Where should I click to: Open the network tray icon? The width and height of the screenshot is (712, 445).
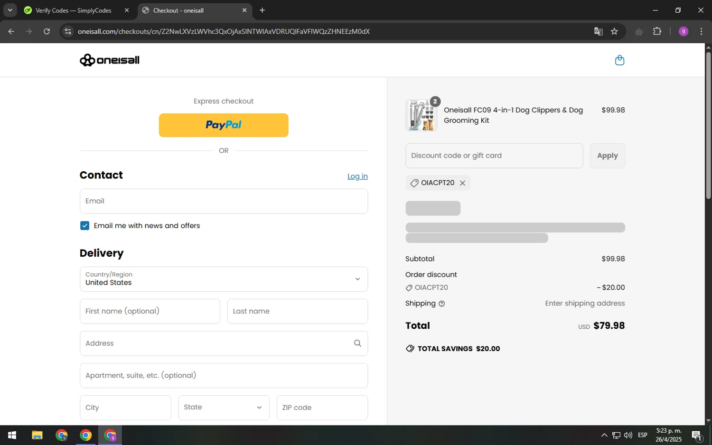pyautogui.click(x=616, y=435)
